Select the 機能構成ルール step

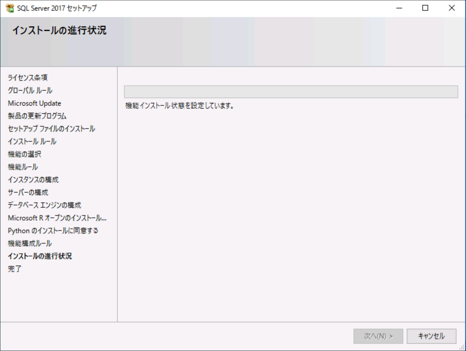[30, 243]
